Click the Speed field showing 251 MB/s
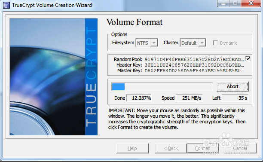263x162 pixels. click(x=189, y=98)
